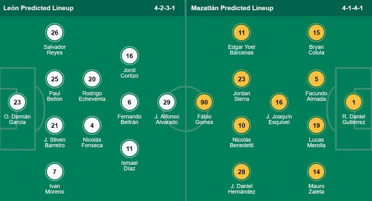Select Mazatlán goalkeeper number 1 badge
The height and width of the screenshot is (201, 372).
point(353,102)
